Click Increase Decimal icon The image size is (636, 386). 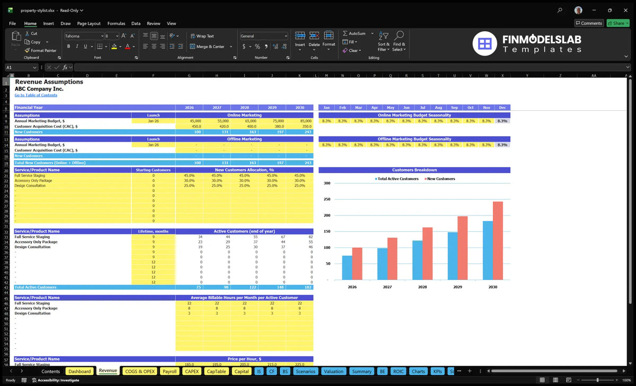[x=275, y=47]
